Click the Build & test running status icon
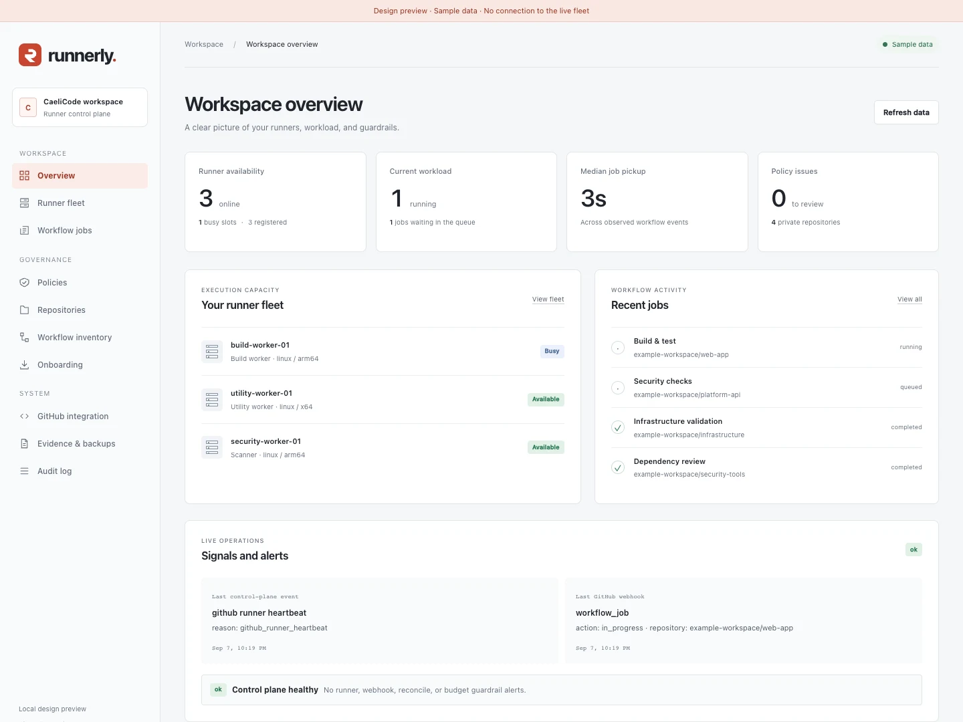This screenshot has width=963, height=722. [x=618, y=348]
